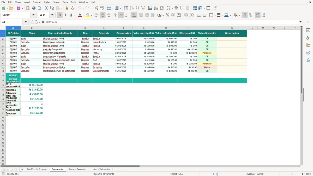Open Print Preview from the toolbar
Viewport: 313px width, 176px height.
point(39,8)
